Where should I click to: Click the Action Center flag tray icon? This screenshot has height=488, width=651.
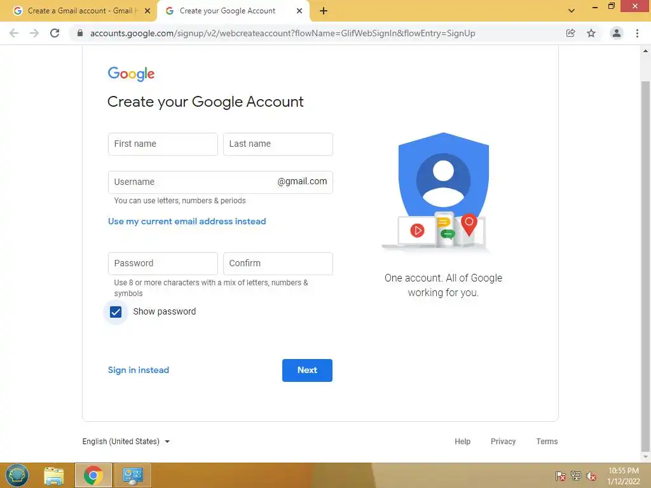[x=561, y=476]
